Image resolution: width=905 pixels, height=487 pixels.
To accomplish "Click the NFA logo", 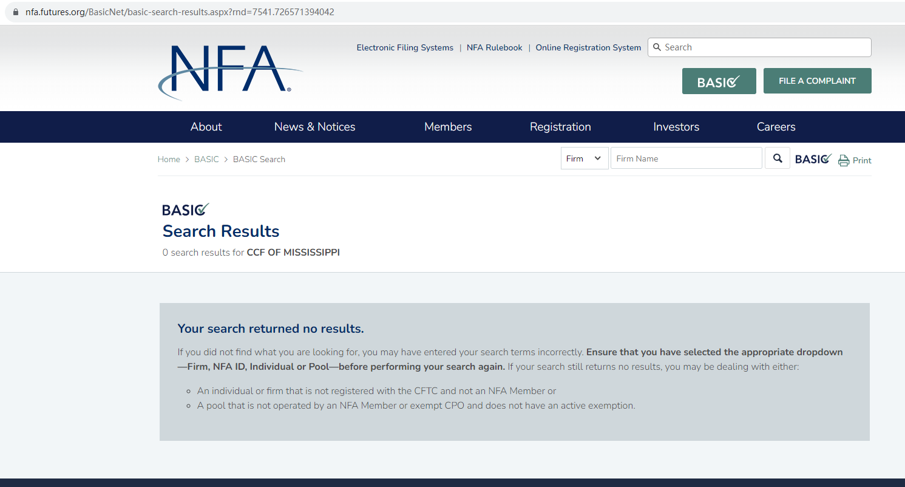I will (230, 72).
